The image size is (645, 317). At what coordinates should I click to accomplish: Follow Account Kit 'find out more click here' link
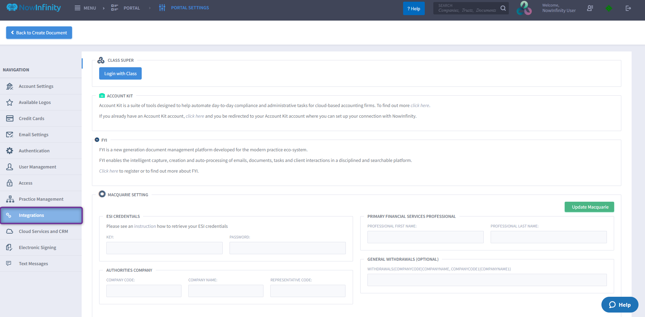(420, 105)
